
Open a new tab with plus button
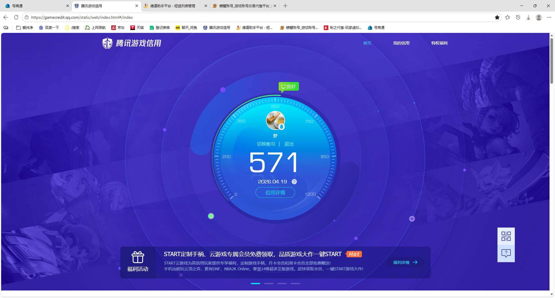[x=285, y=6]
